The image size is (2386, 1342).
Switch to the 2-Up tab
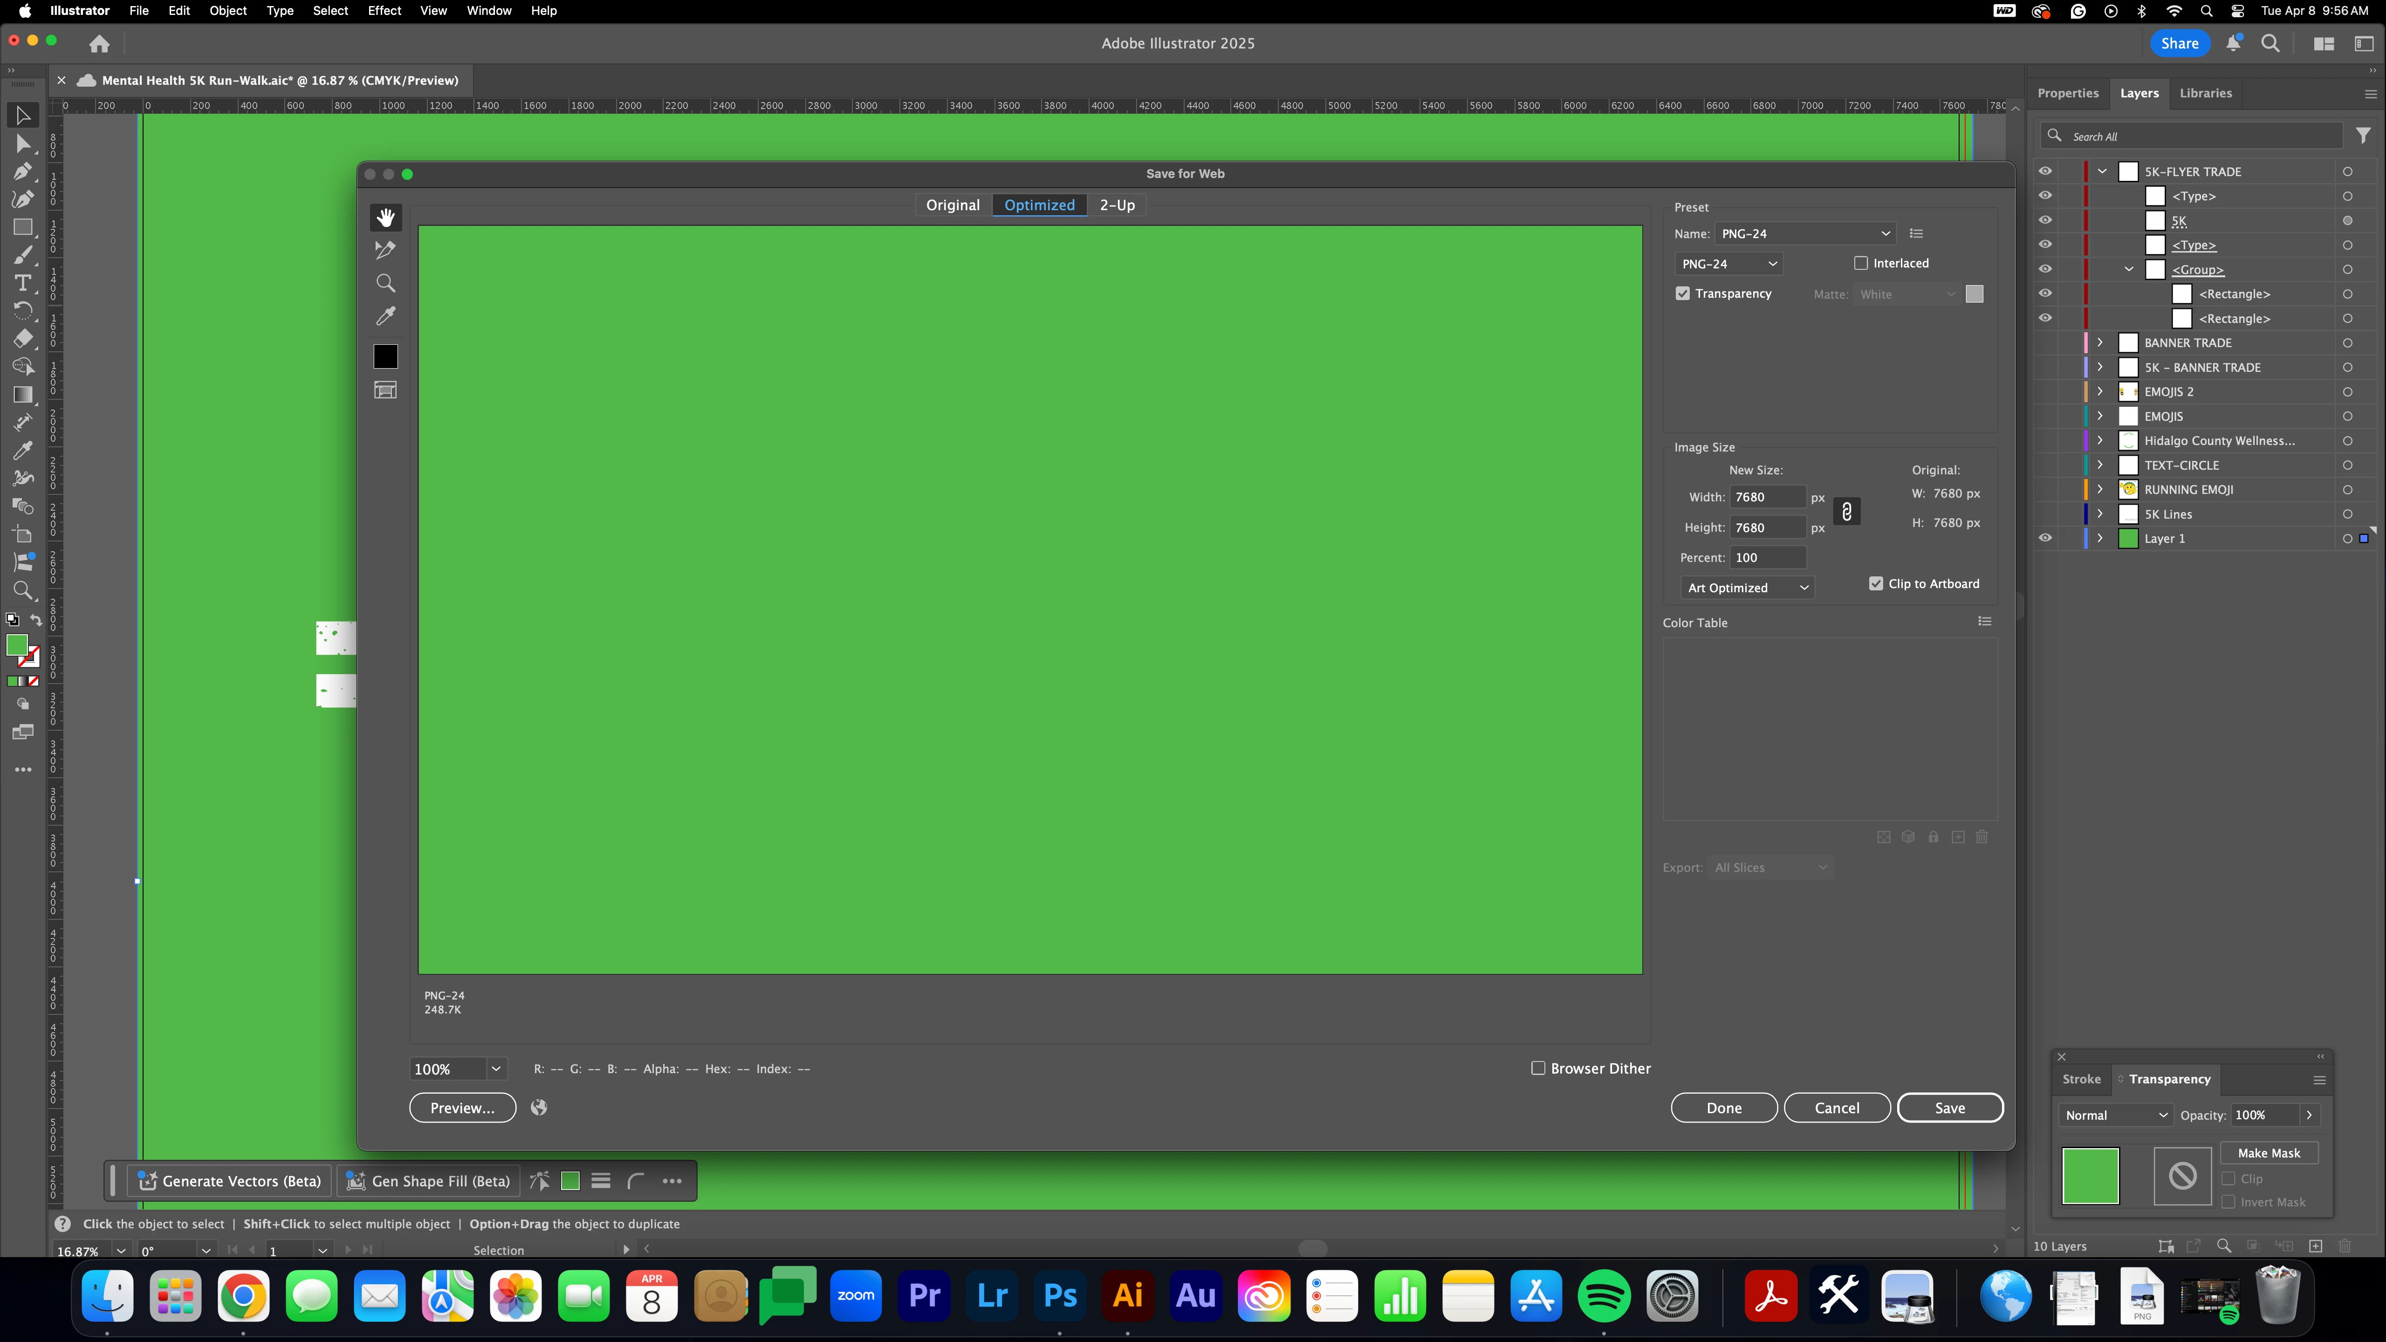tap(1117, 205)
